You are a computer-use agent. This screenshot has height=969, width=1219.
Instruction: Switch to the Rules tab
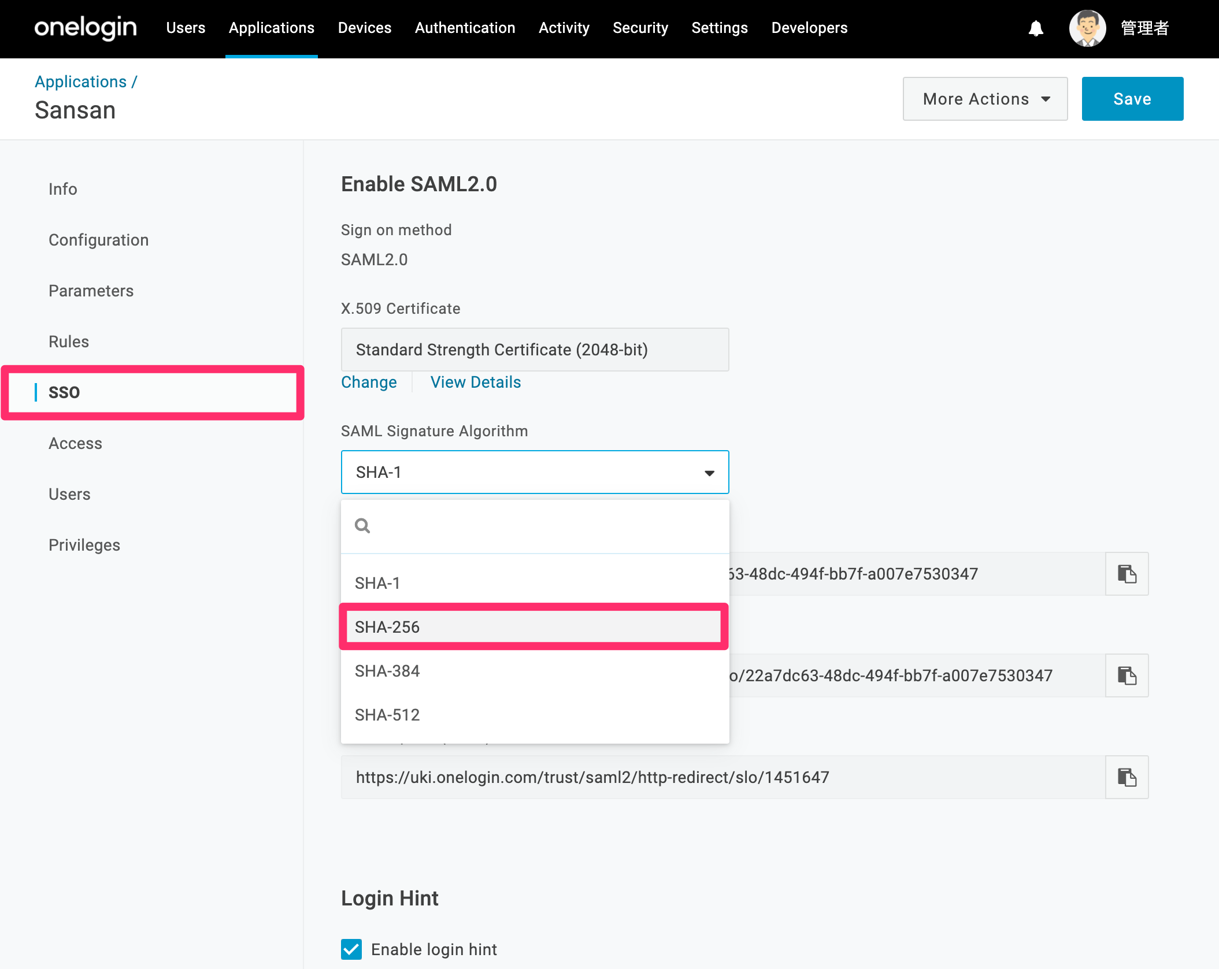click(x=69, y=341)
